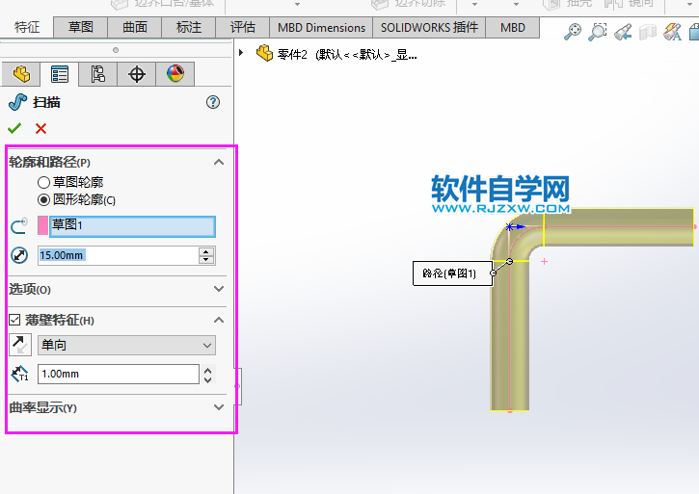Image resolution: width=699 pixels, height=494 pixels.
Task: Collapse the 轮廓和路径 section
Action: (219, 162)
